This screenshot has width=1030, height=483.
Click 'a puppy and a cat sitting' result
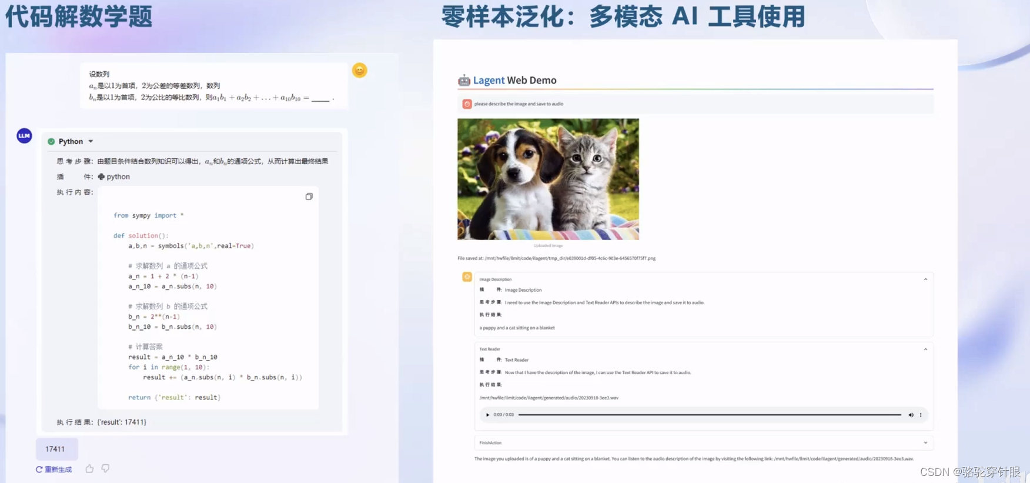point(517,328)
